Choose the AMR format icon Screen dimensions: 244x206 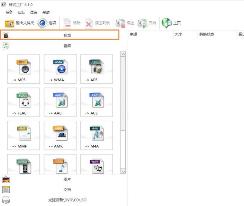coord(60,135)
